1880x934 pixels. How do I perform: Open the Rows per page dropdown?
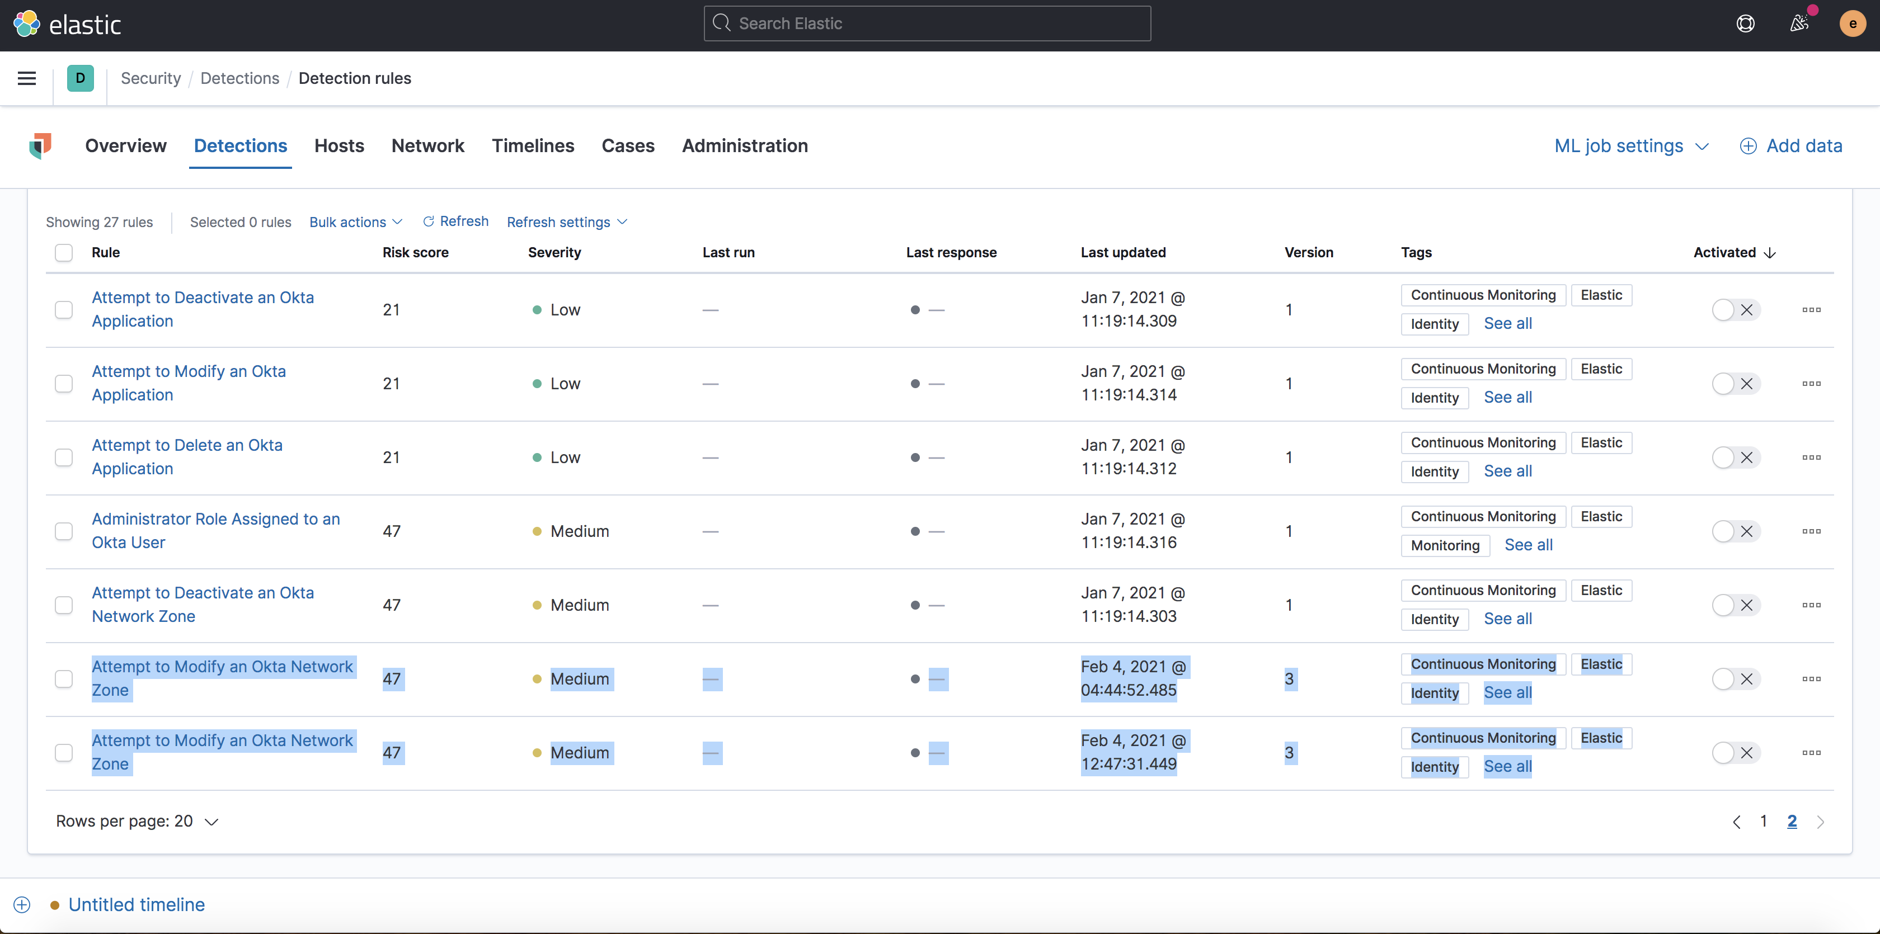(137, 820)
